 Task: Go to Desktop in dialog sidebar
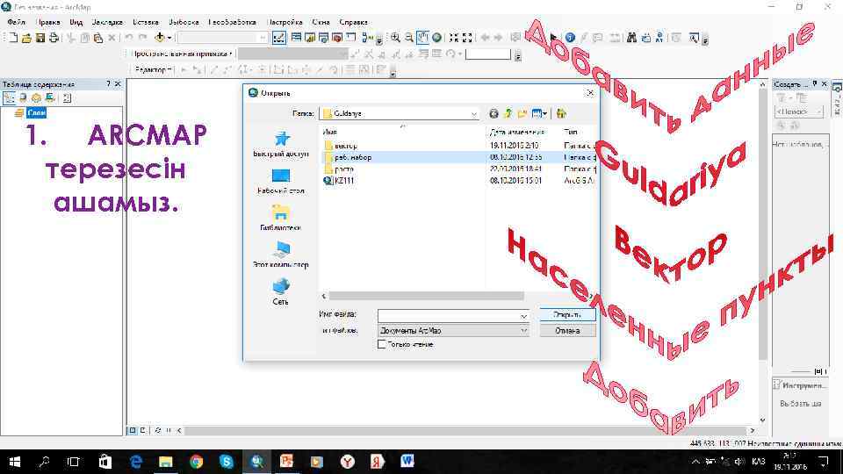point(281,182)
